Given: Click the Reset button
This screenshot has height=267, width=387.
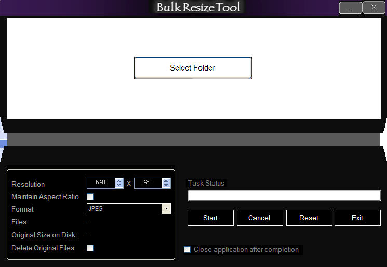Looking at the screenshot, I should pos(309,218).
